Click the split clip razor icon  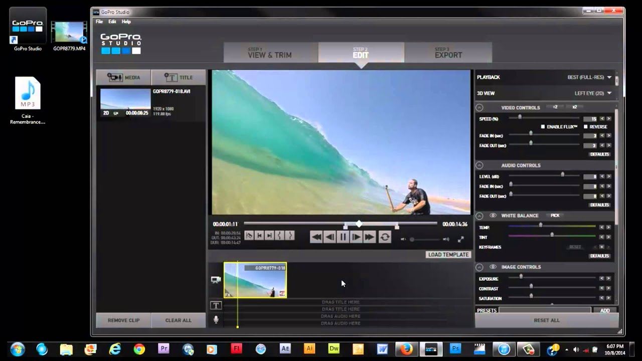click(249, 236)
